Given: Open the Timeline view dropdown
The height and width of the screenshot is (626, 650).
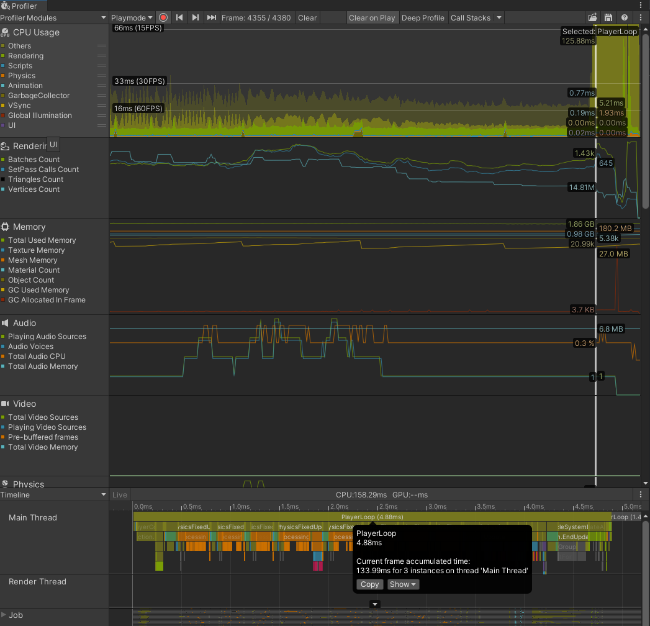Looking at the screenshot, I should point(54,495).
